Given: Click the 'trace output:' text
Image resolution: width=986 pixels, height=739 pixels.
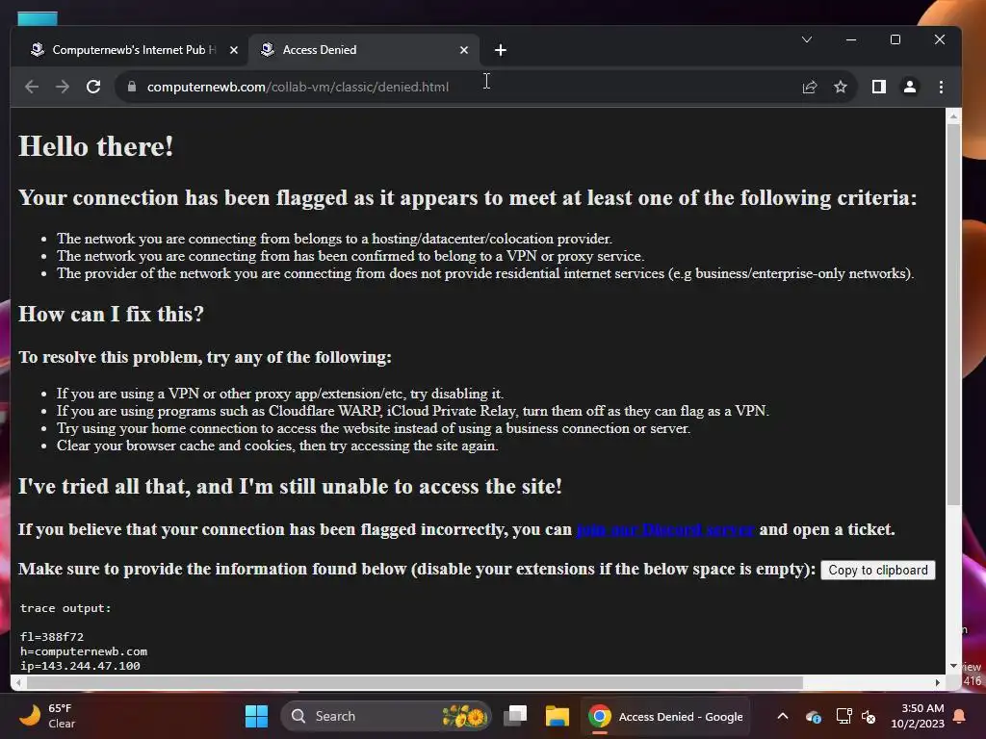Looking at the screenshot, I should click(65, 608).
